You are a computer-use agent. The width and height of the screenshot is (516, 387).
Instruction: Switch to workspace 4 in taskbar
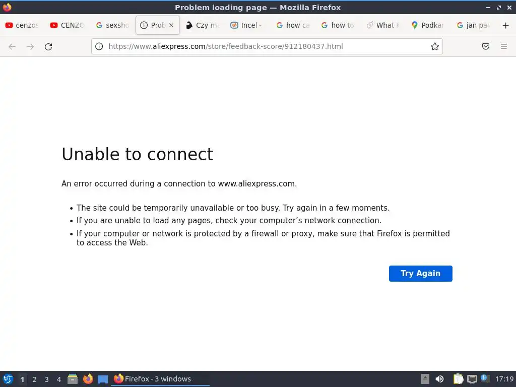[59, 379]
